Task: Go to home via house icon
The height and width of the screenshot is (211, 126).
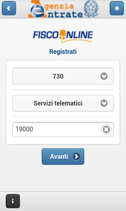Action: [x=117, y=8]
